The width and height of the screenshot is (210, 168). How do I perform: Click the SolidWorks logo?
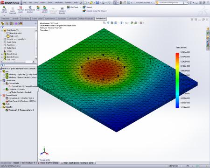[10, 2]
